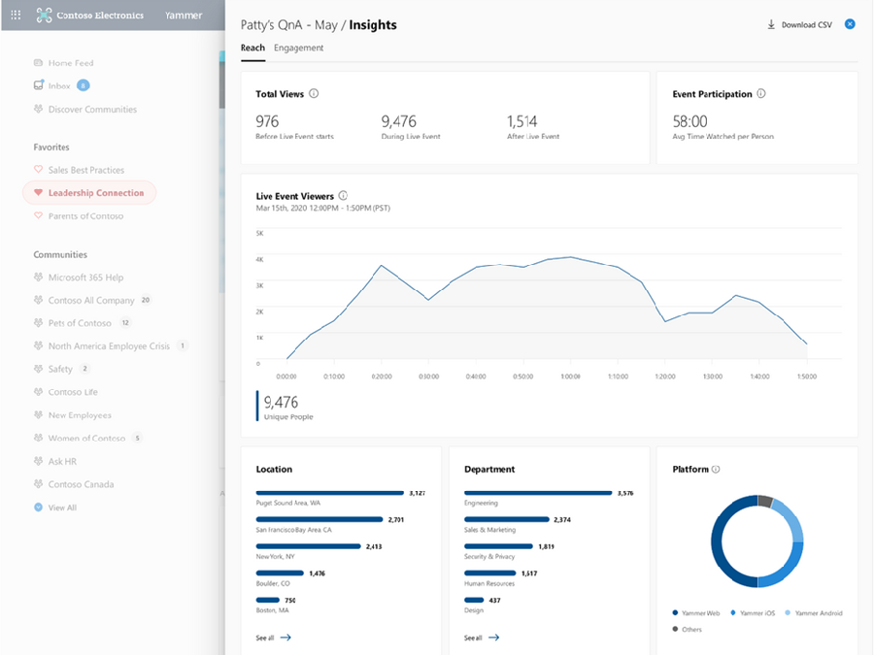
Task: Click the 9,476 Unique People value
Action: (281, 402)
